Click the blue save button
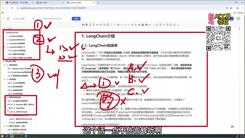The image size is (245, 138). (76, 19)
